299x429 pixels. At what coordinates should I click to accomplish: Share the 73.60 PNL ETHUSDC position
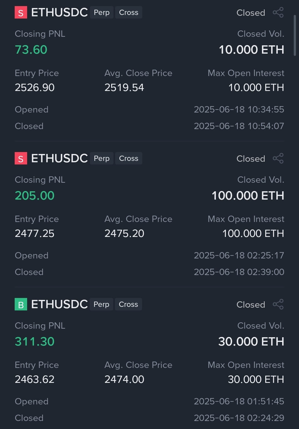point(278,12)
